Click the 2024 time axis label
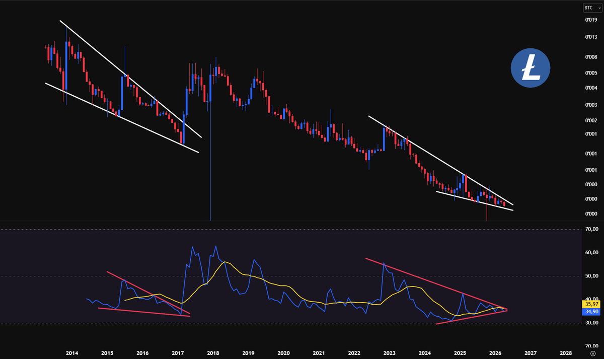 coord(424,353)
